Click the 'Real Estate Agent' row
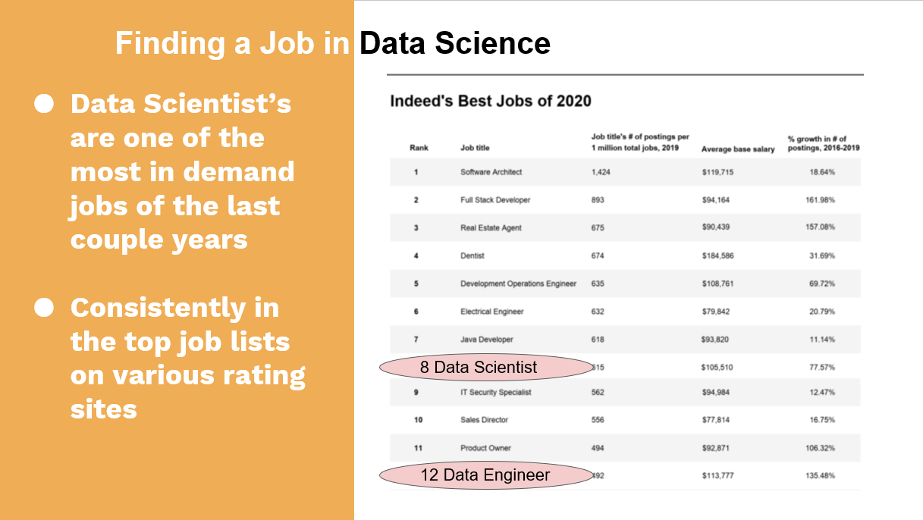The height and width of the screenshot is (520, 923). coord(491,228)
